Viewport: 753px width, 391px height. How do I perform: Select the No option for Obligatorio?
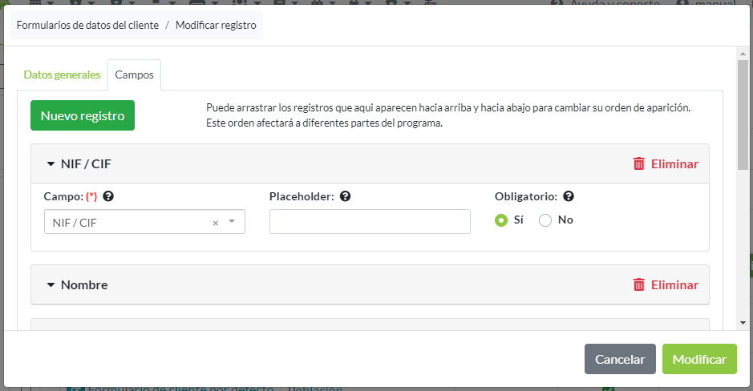tap(545, 220)
